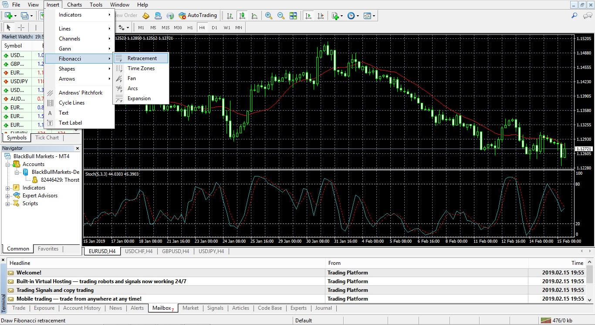Select the W1 timeframe
The height and width of the screenshot is (325, 595).
tap(227, 27)
